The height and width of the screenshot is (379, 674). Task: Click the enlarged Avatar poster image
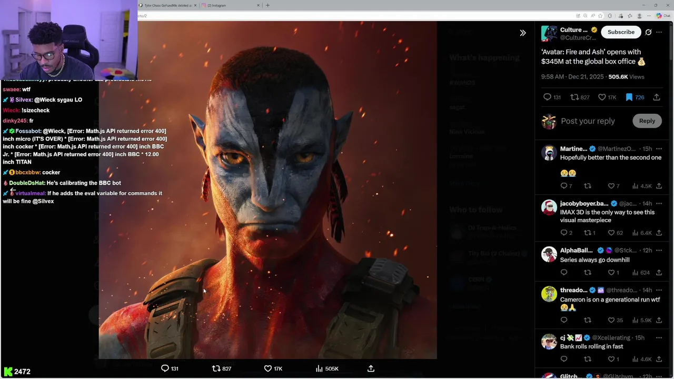tap(267, 190)
